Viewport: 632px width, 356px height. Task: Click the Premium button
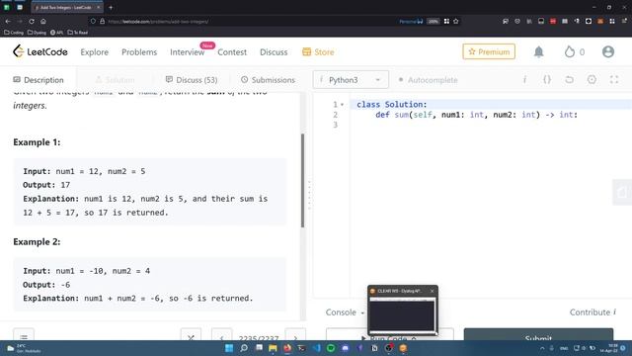(x=489, y=51)
